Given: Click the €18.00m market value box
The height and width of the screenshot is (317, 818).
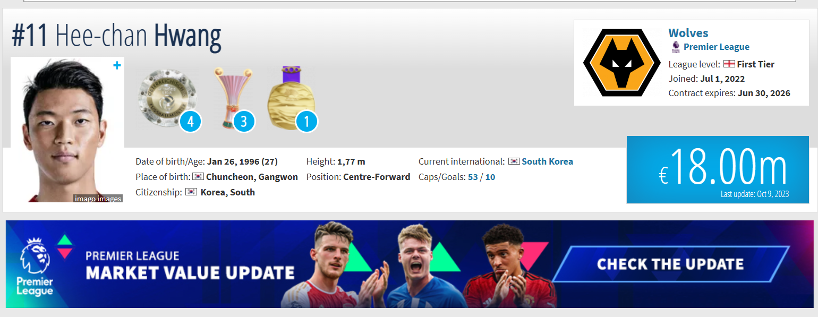Looking at the screenshot, I should [x=718, y=169].
